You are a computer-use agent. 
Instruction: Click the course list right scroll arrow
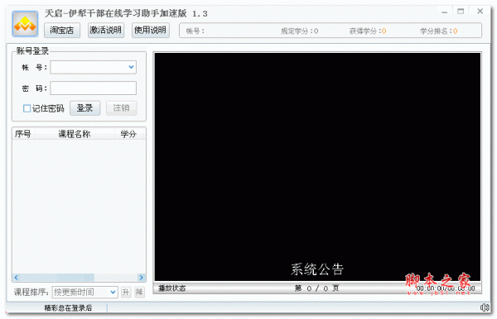(142, 278)
